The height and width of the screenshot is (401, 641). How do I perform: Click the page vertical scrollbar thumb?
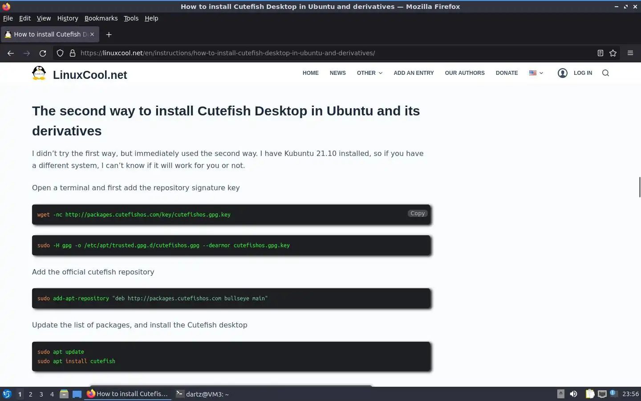coord(640,187)
